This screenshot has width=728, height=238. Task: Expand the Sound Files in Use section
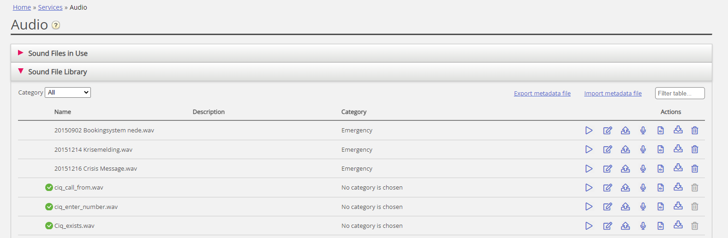(58, 54)
